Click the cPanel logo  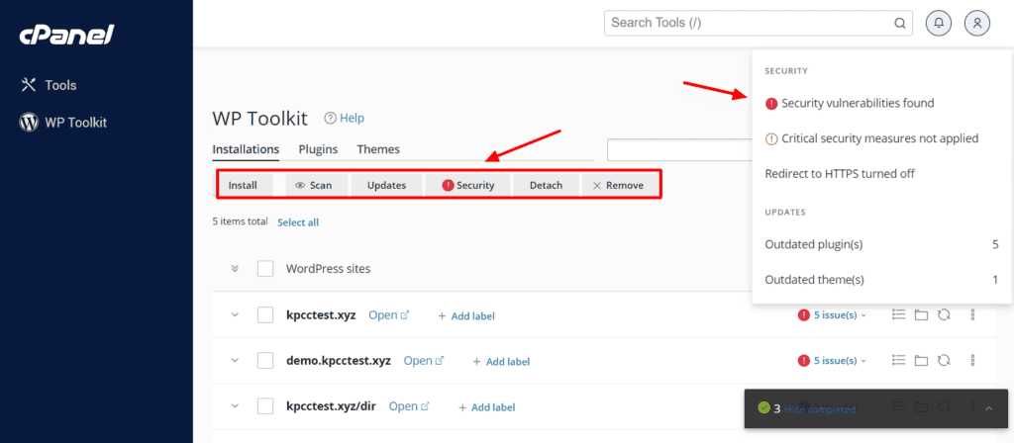pyautogui.click(x=67, y=36)
